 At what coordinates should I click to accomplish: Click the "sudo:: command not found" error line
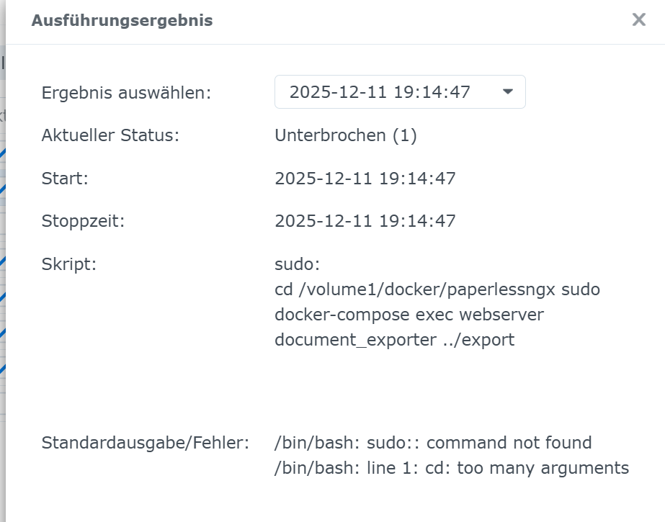click(x=433, y=443)
